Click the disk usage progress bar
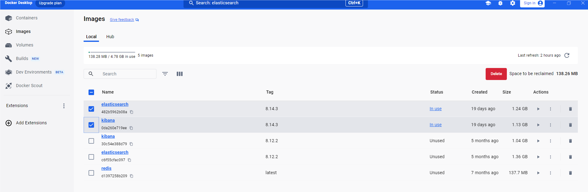Viewport: 588px width, 192px height. click(x=112, y=52)
